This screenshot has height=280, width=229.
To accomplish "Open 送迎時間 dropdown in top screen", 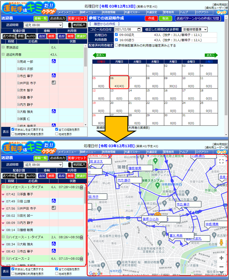I will point(43,25).
